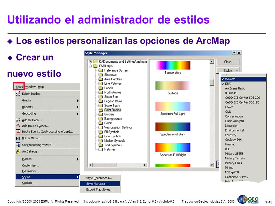Click the Buffer Wizard icon

tap(18, 138)
